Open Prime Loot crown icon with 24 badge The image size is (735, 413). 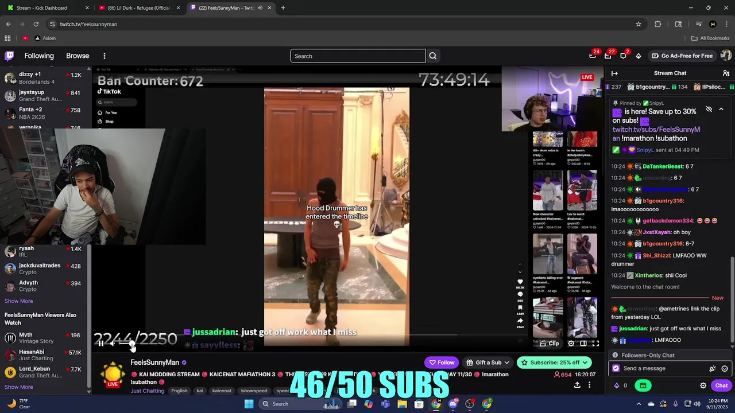593,56
